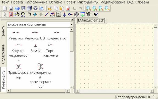Insert wire label NAME tool
The height and width of the screenshot is (99, 158).
point(52,15)
